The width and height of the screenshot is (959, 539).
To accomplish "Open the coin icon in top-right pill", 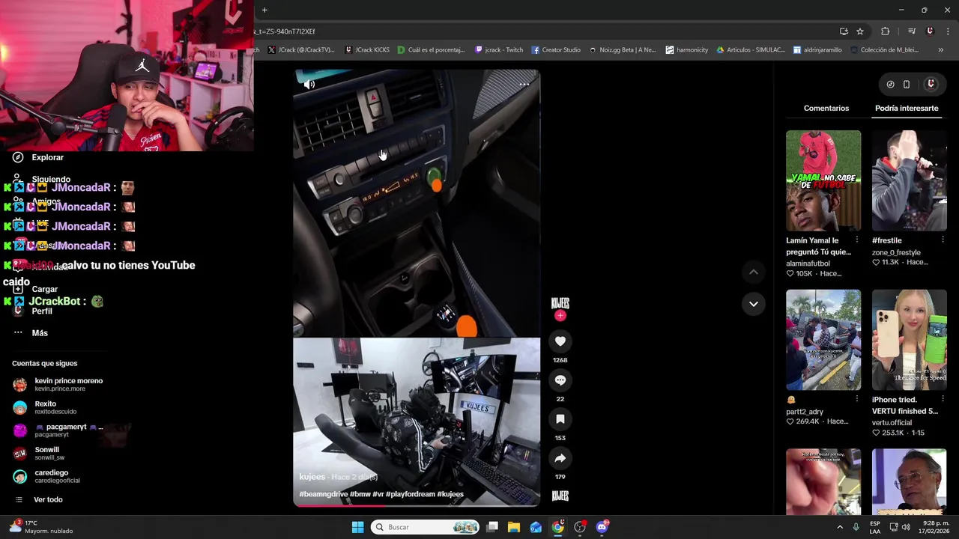I will [x=890, y=85].
